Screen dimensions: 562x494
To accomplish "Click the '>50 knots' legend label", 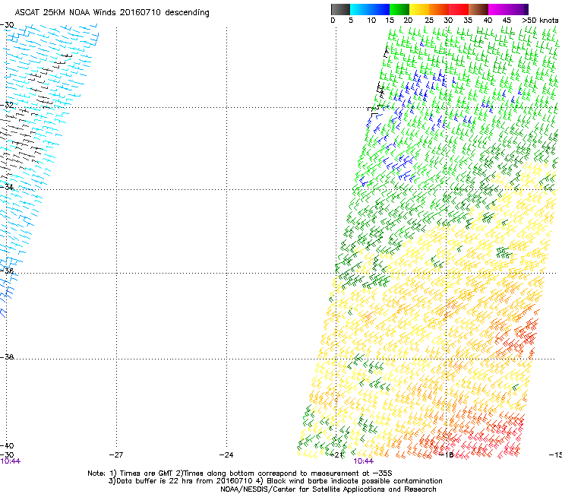I will point(540,21).
